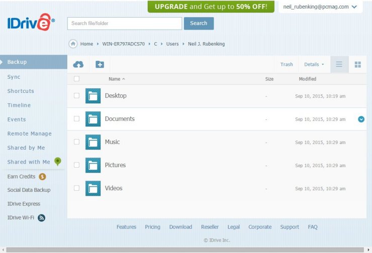
Task: Click the Videos folder name
Action: coord(114,188)
